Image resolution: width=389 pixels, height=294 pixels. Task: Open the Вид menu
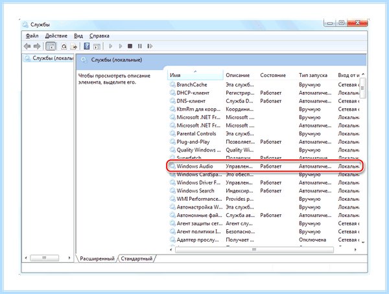coord(78,36)
